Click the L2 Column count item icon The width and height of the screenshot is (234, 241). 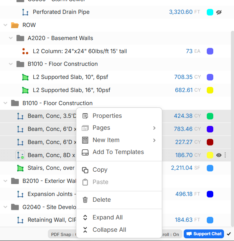[x=25, y=51]
